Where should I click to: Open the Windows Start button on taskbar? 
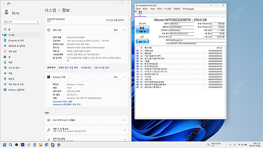pos(5,145)
